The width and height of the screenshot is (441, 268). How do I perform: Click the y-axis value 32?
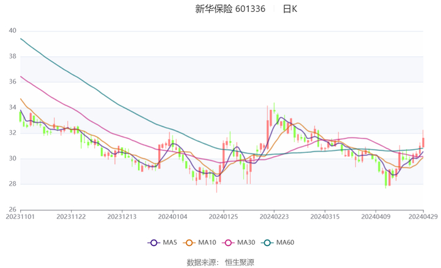(13, 133)
